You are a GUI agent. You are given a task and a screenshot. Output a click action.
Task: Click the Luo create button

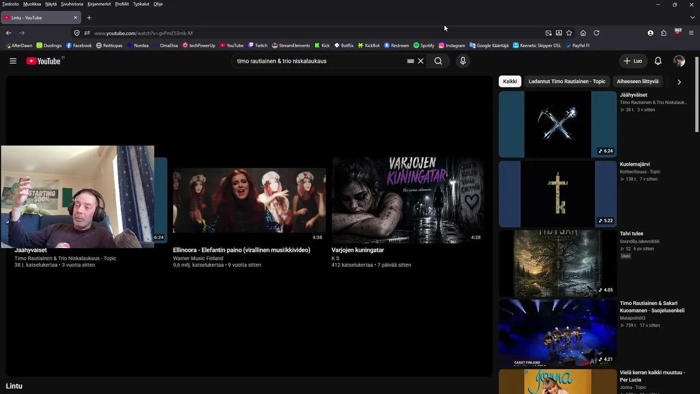point(633,61)
